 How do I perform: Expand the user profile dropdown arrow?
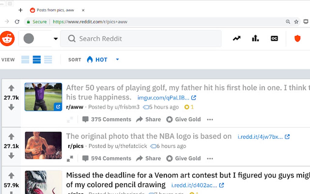[56, 39]
